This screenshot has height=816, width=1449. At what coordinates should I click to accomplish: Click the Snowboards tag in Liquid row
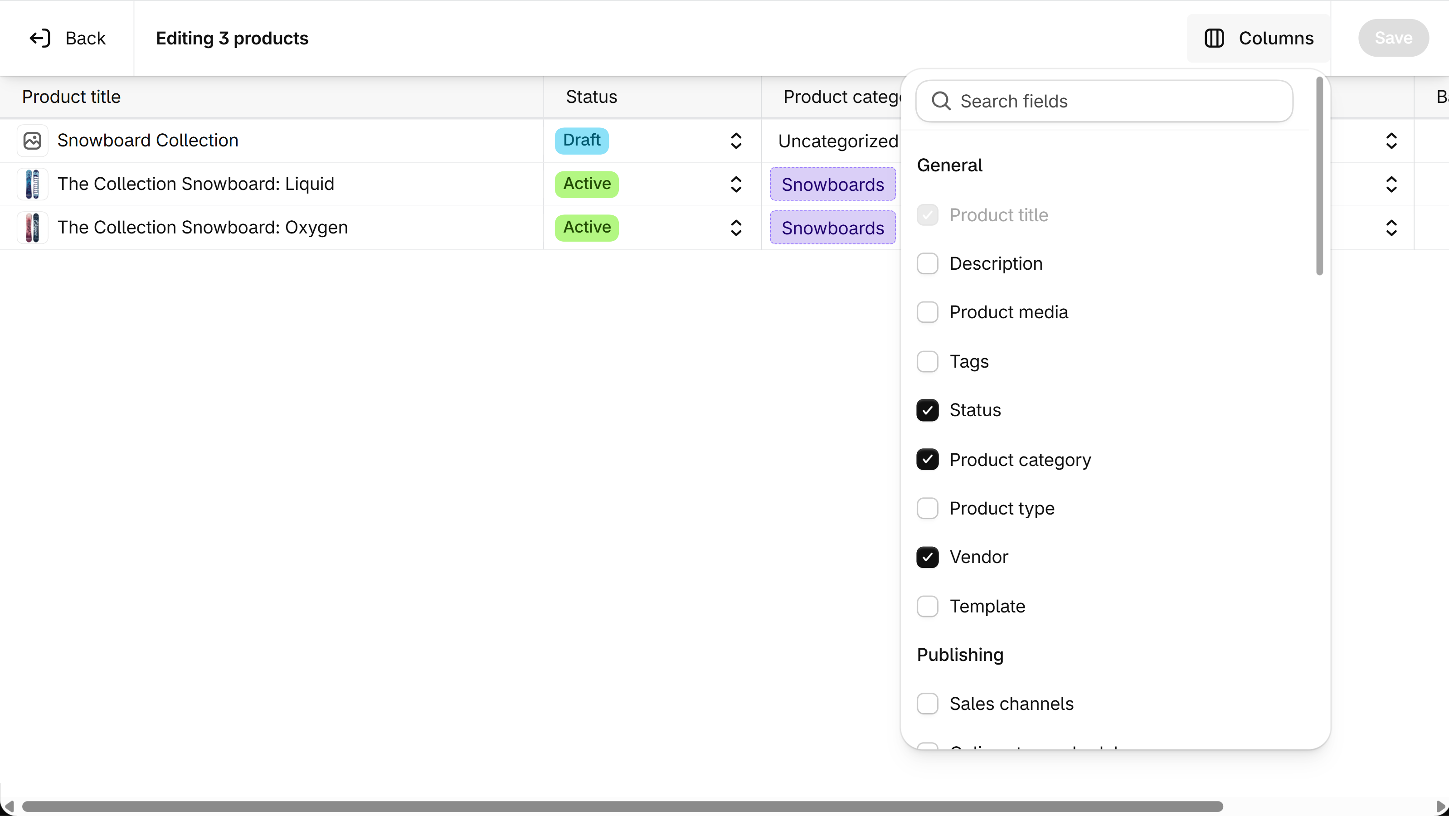[832, 184]
